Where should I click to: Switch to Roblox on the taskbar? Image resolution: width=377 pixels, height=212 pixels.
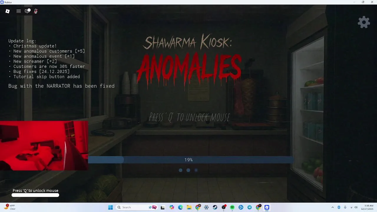(x=267, y=207)
